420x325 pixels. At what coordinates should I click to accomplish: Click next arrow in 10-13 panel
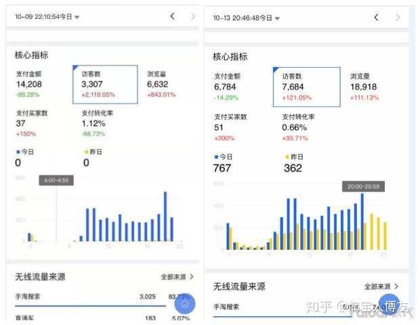point(397,17)
